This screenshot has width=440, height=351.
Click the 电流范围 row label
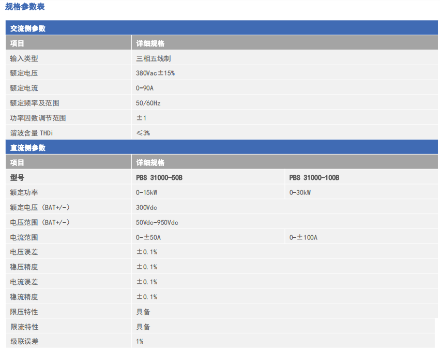click(x=24, y=237)
